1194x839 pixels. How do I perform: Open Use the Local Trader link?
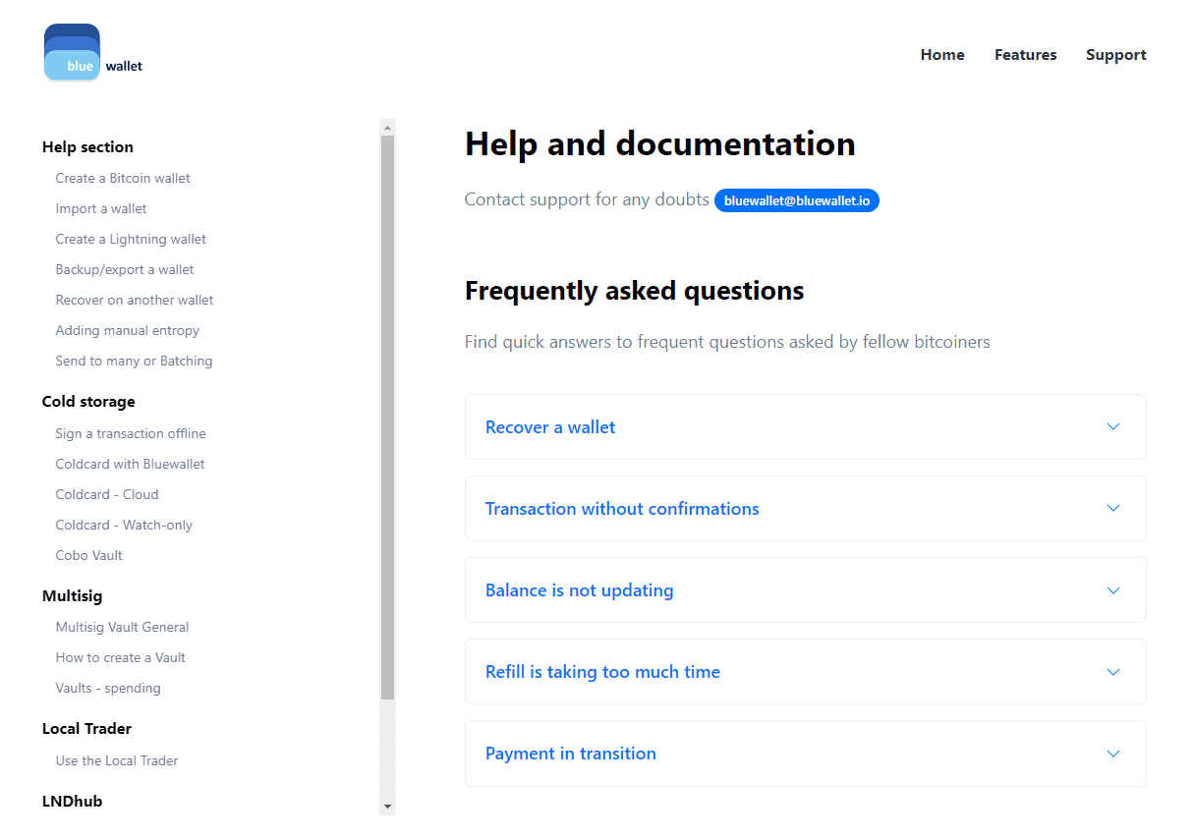pos(117,760)
